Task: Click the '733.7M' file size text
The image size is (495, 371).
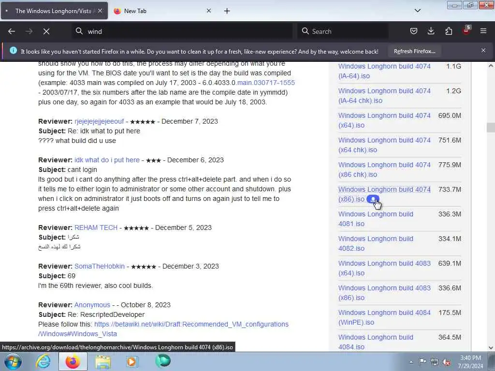Action: (x=450, y=189)
